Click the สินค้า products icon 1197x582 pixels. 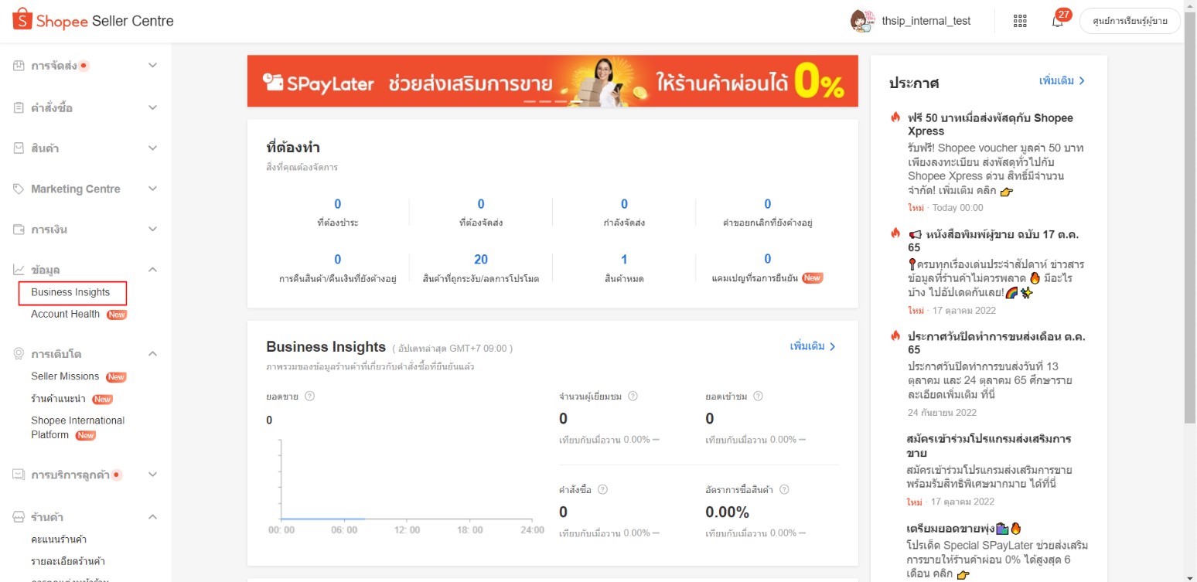[16, 148]
